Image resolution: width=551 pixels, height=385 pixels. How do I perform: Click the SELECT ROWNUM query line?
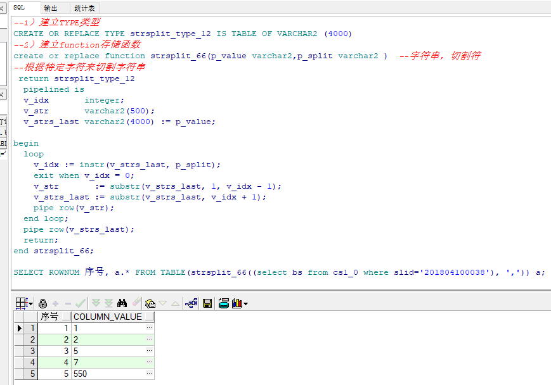279,272
